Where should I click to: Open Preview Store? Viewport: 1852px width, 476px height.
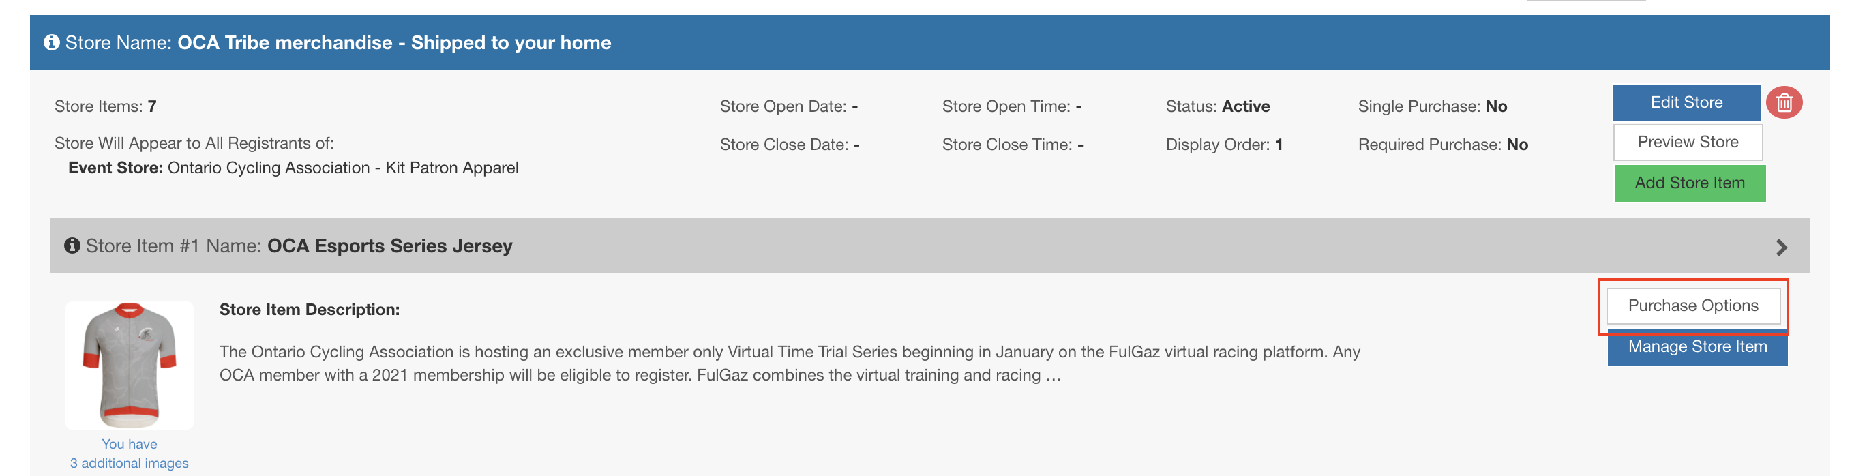1688,143
